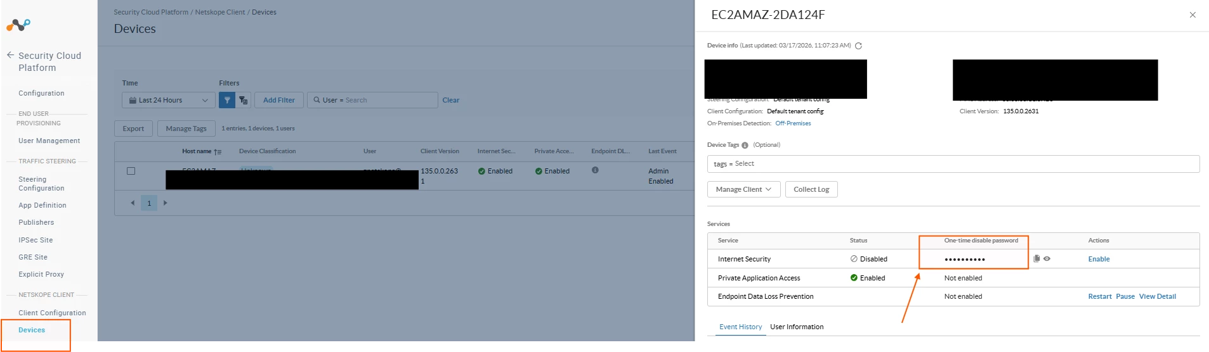Click the Device Tags info icon
Screen dimensions: 1209x352
(x=745, y=145)
